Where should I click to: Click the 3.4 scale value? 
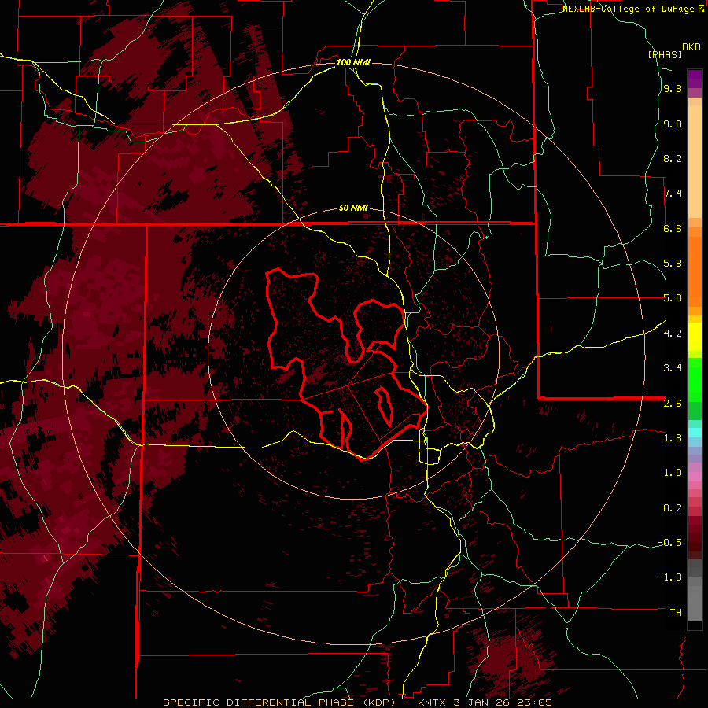click(673, 368)
